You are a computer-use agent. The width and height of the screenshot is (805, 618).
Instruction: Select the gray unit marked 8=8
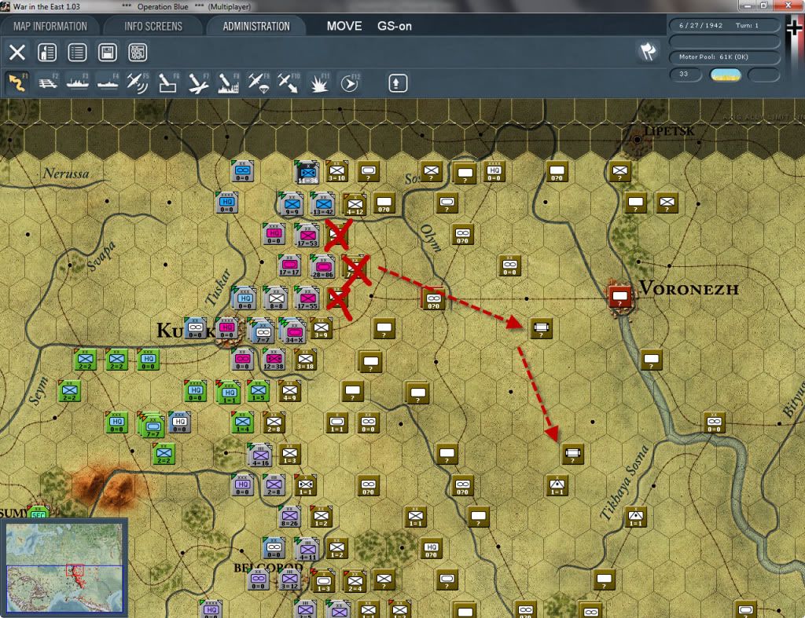pos(276,298)
